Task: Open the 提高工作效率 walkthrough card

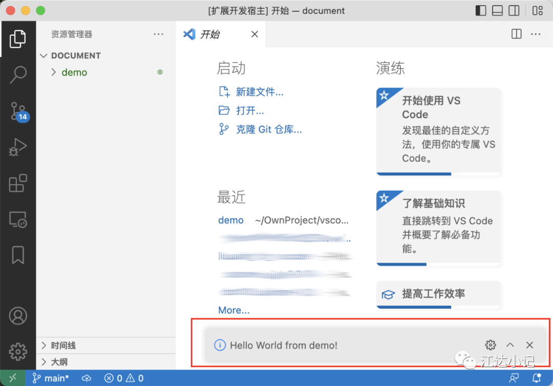Action: click(x=438, y=294)
